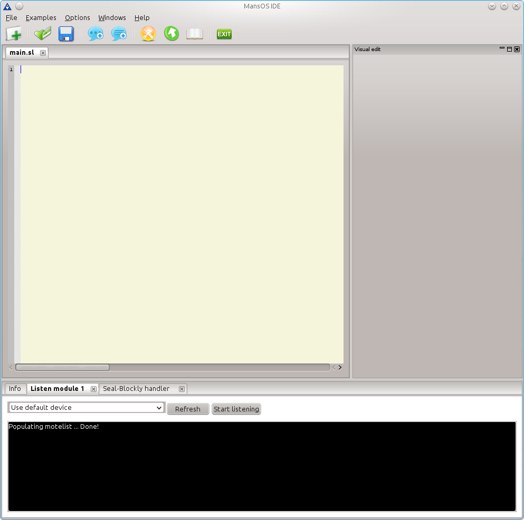Maximize the Visual edit panel
524x520 pixels.
[x=509, y=49]
